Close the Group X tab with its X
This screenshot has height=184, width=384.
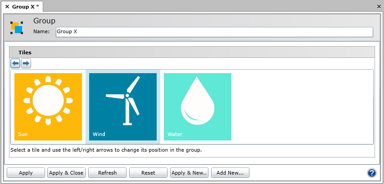(7, 6)
